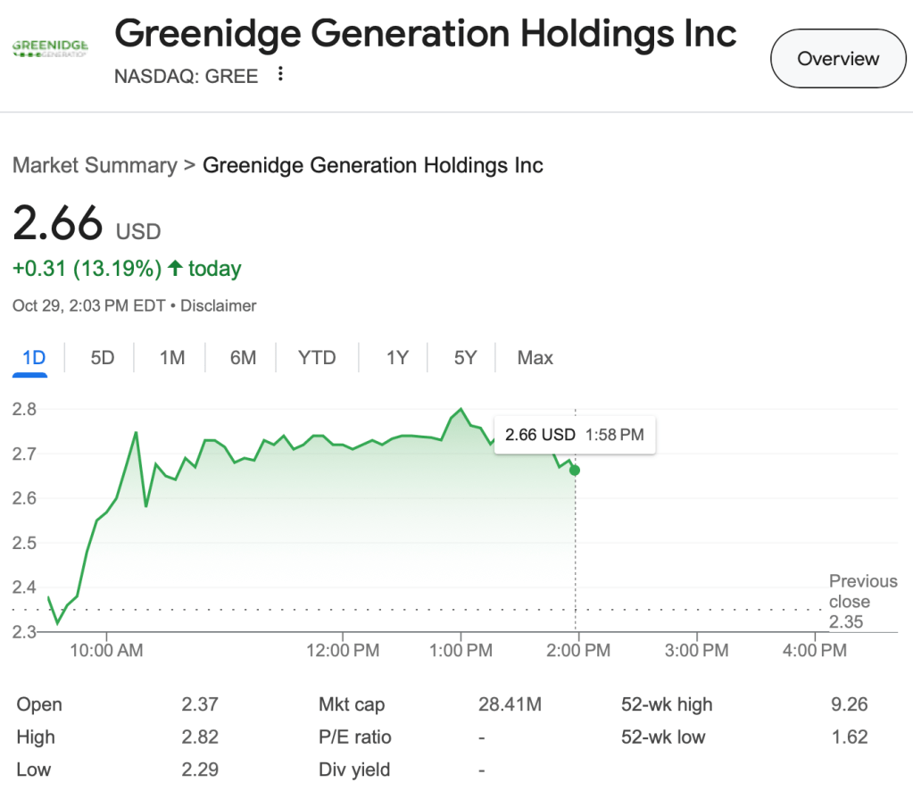Switch to the 1M range tab
Viewport: 913px width, 791px height.
point(172,358)
